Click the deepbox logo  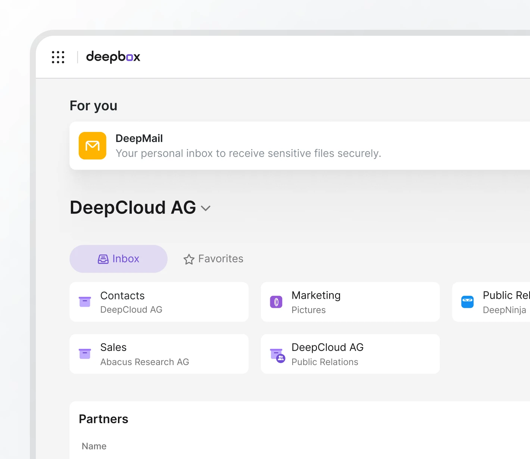113,57
